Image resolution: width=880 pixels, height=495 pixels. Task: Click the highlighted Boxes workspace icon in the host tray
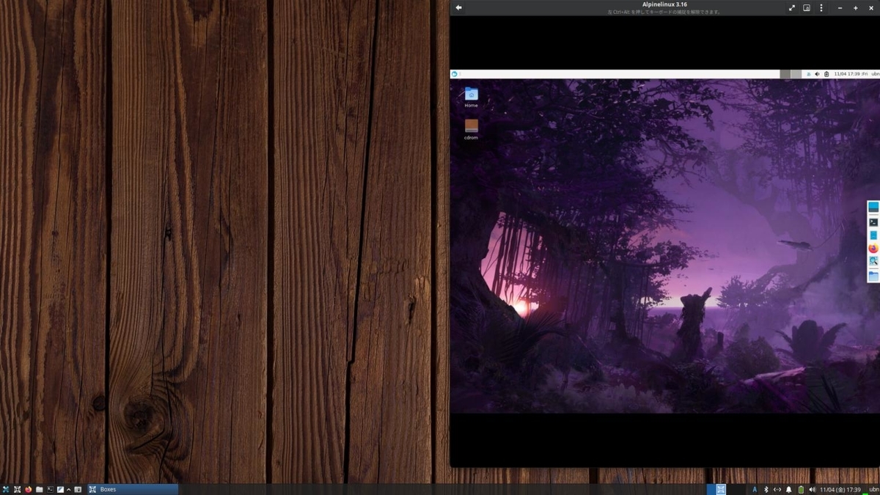[721, 489]
